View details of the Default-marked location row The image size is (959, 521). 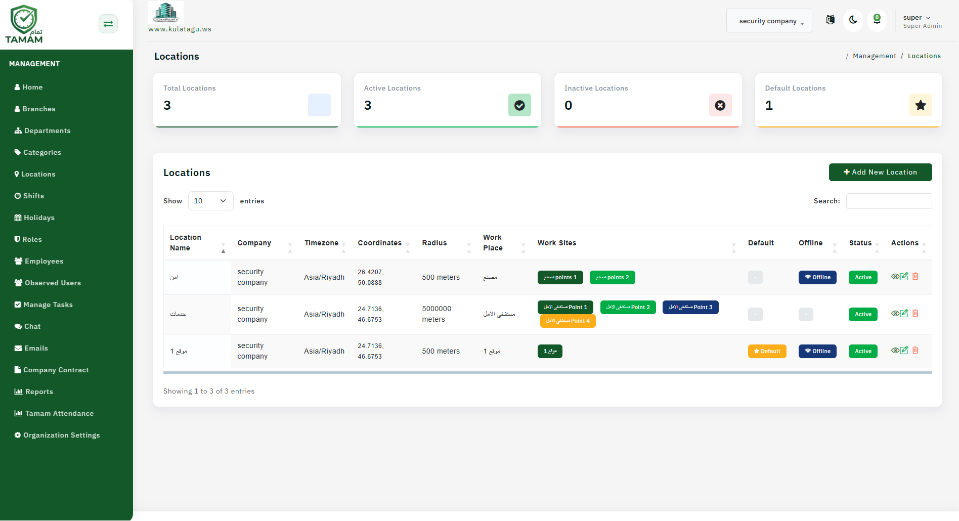tap(895, 351)
